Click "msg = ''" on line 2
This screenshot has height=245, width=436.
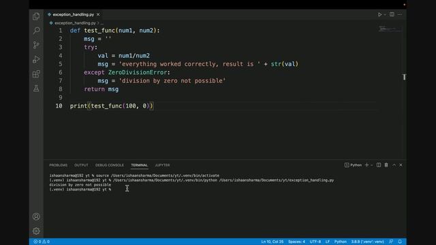(97, 39)
